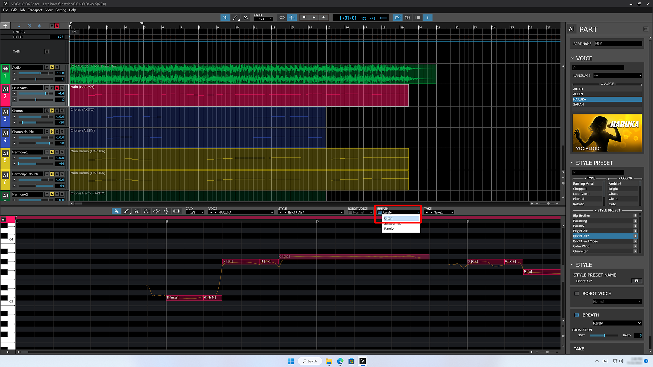653x367 pixels.
Task: Click the loop playback icon in the transport bar
Action: coord(281,17)
